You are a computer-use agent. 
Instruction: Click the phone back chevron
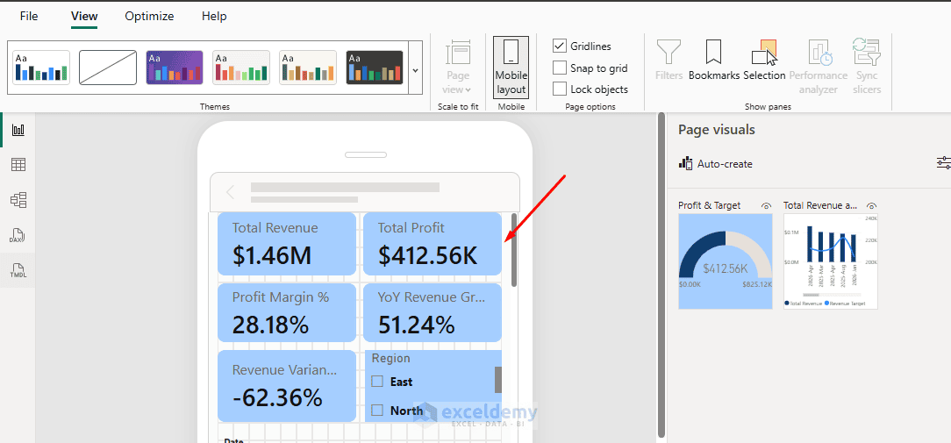click(230, 192)
